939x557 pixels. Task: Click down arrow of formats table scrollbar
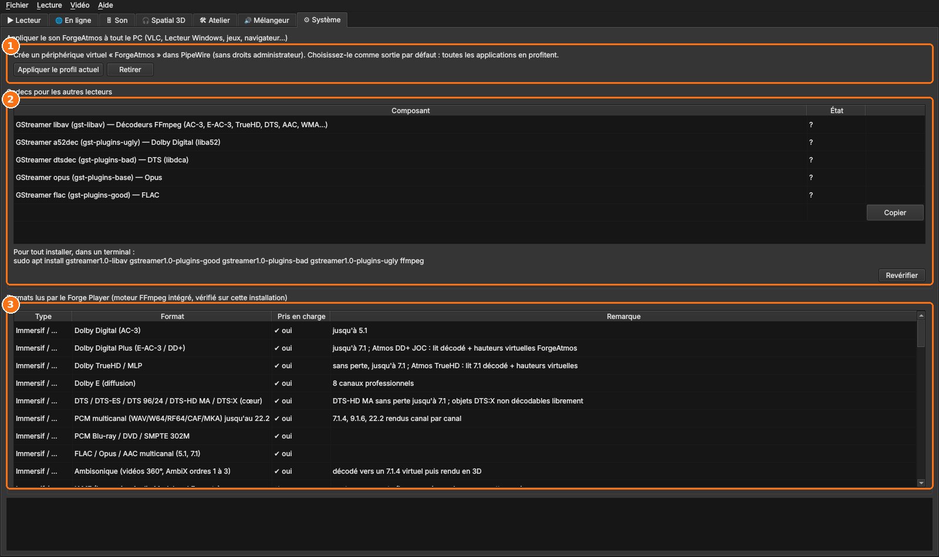921,483
